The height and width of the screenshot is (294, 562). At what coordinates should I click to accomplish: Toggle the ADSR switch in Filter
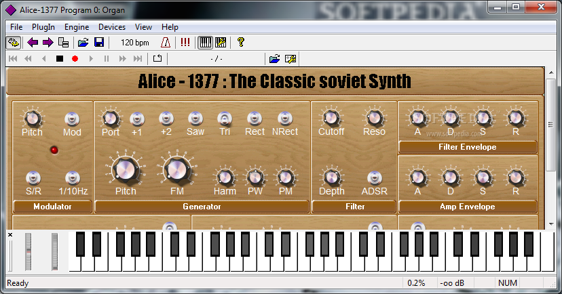[x=375, y=177]
